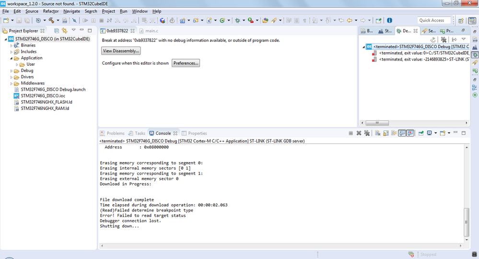479x259 pixels.
Task: Click the Pin Console icon
Action: 421,133
